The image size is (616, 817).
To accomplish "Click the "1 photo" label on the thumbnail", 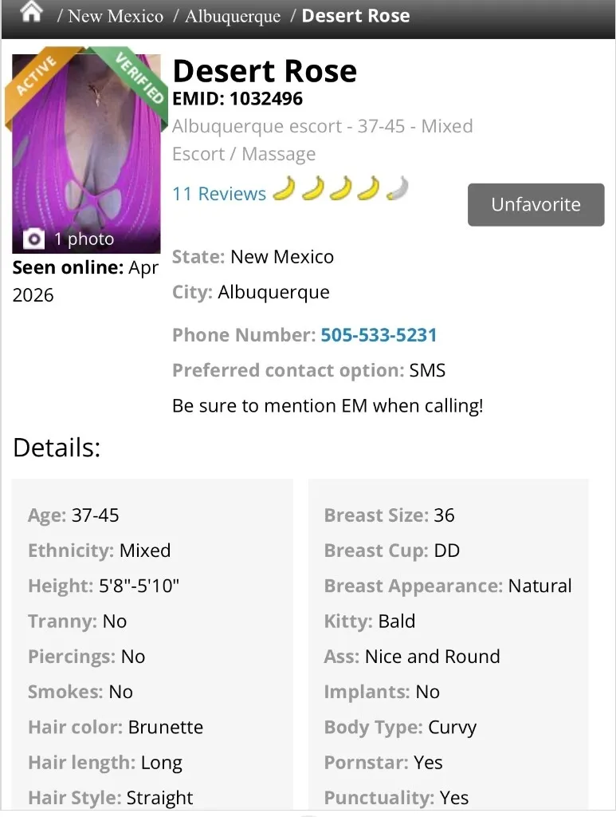I will point(84,239).
